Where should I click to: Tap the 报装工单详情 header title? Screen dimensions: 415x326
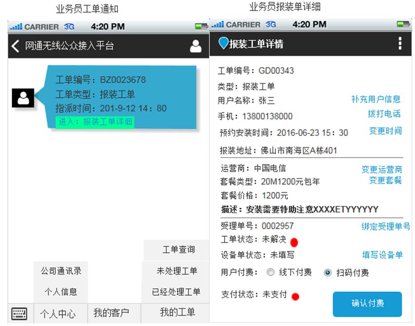point(256,44)
